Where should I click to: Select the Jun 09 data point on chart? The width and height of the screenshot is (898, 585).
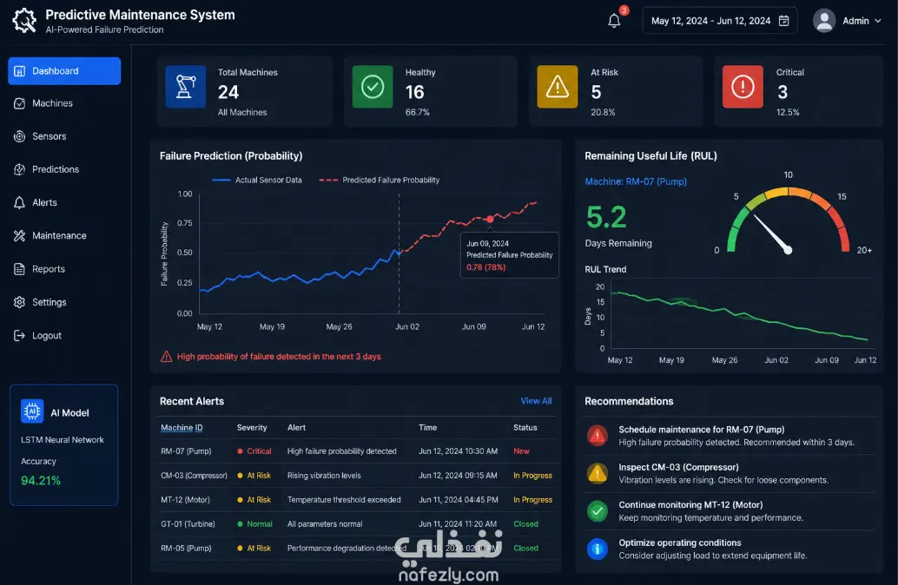pyautogui.click(x=490, y=220)
